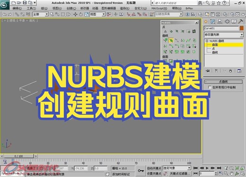The image size is (246, 177).
Task: Select the Move tool cross-arrows icon
Action: click(75, 15)
